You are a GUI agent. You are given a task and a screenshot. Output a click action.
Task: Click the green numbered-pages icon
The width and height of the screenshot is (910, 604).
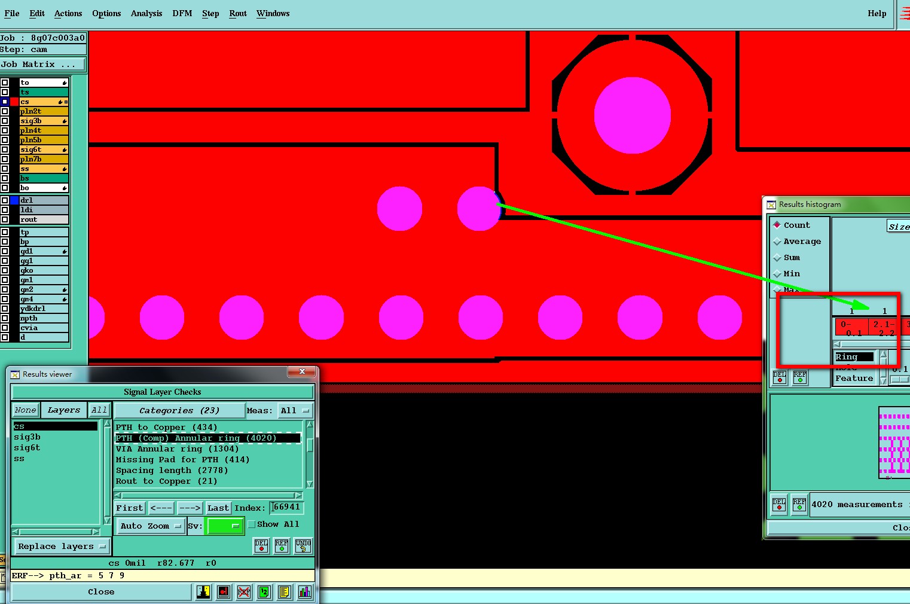pos(264,592)
